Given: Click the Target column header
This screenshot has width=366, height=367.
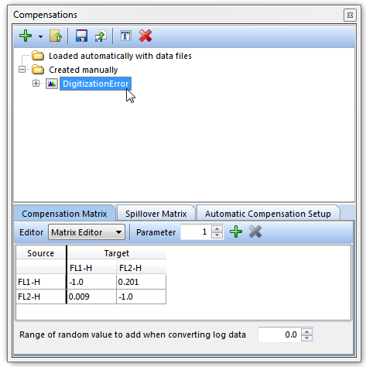Looking at the screenshot, I should tap(117, 253).
